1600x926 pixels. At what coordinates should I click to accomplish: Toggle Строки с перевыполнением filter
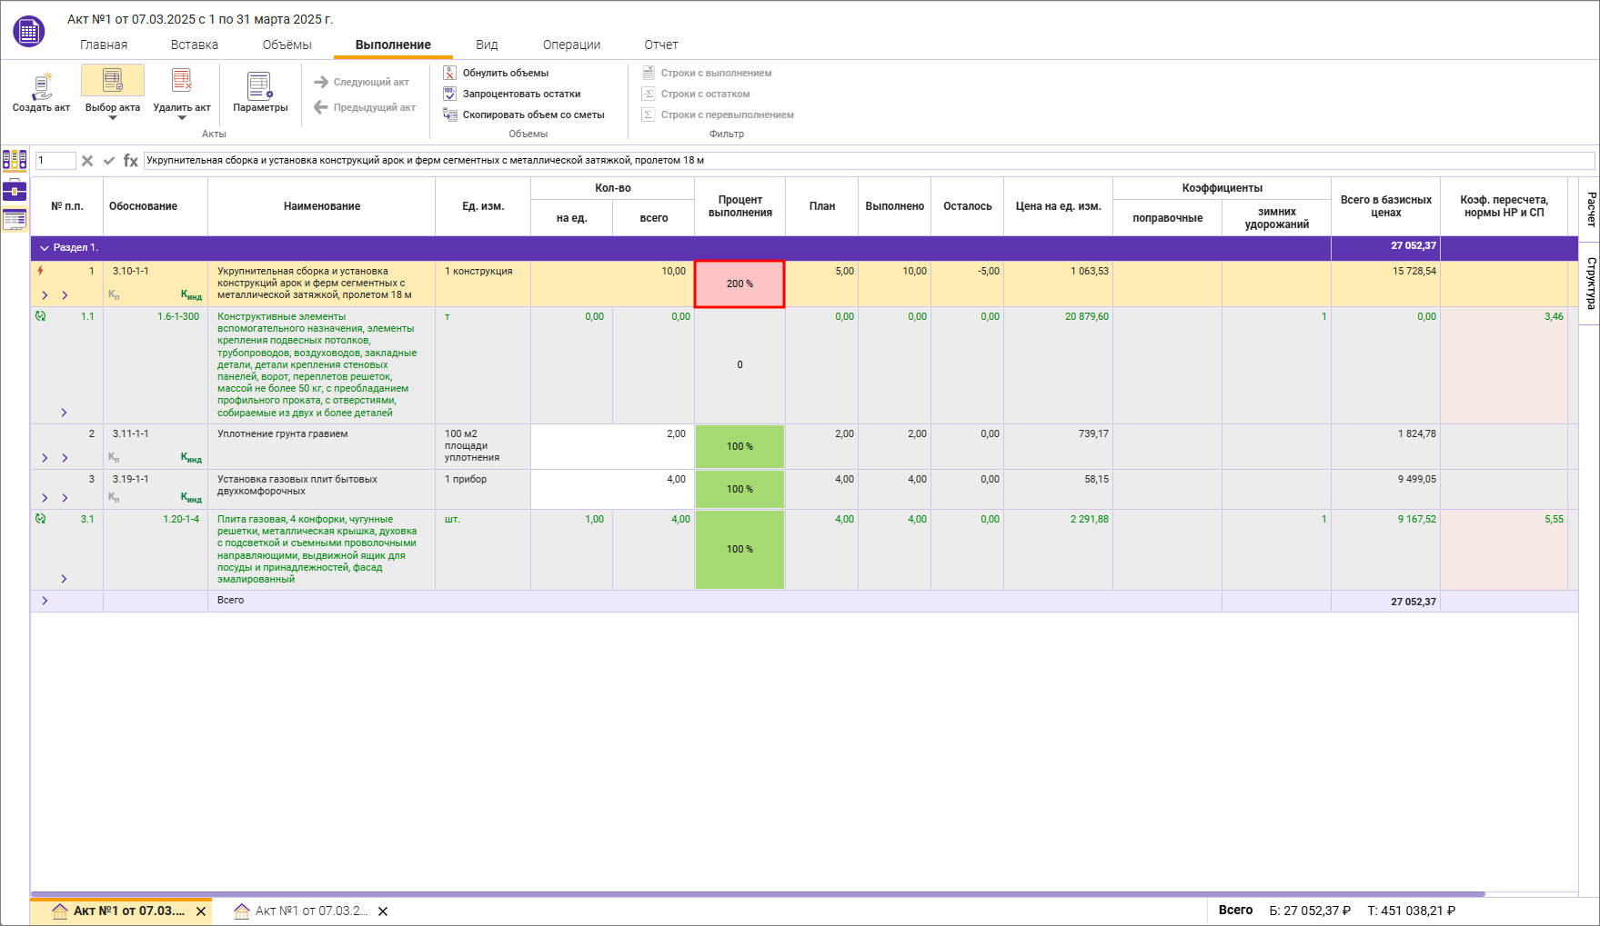[x=727, y=115]
